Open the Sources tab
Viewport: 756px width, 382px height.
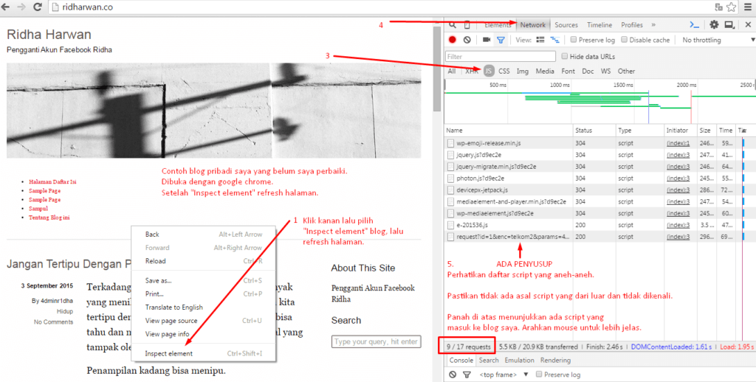[x=566, y=25]
